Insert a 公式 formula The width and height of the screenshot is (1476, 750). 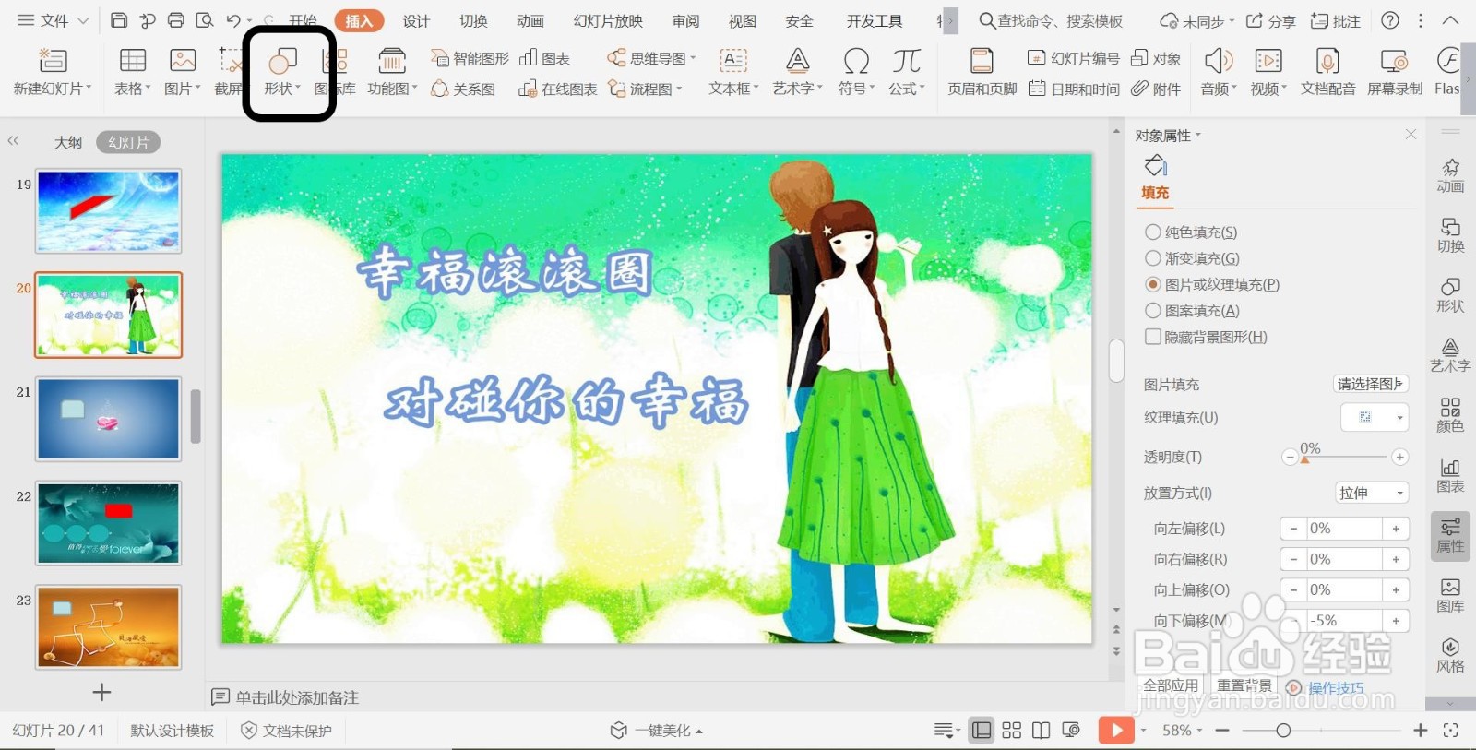(906, 72)
